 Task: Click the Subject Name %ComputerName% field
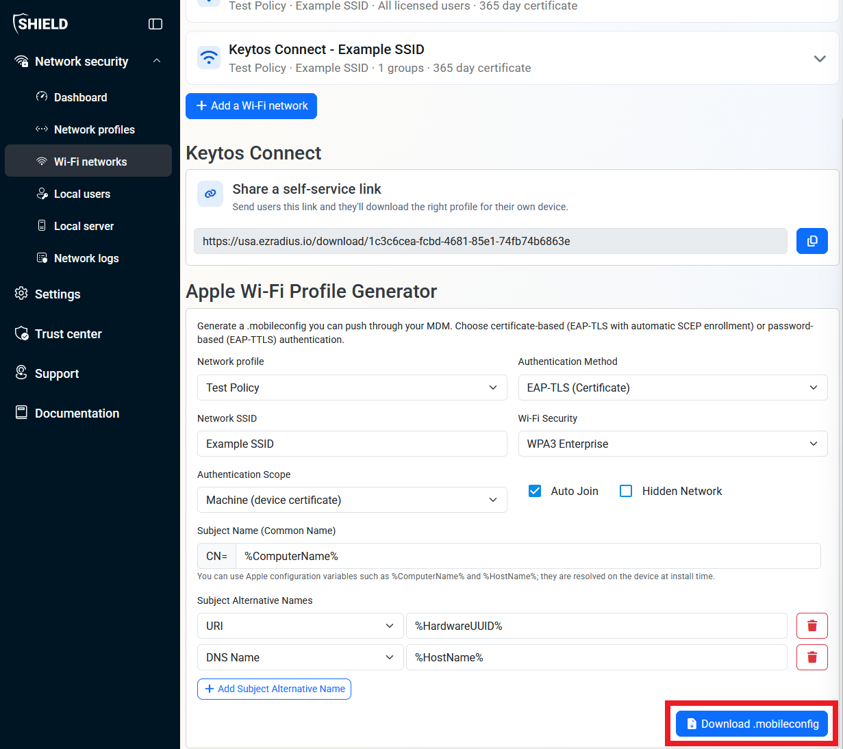(528, 556)
